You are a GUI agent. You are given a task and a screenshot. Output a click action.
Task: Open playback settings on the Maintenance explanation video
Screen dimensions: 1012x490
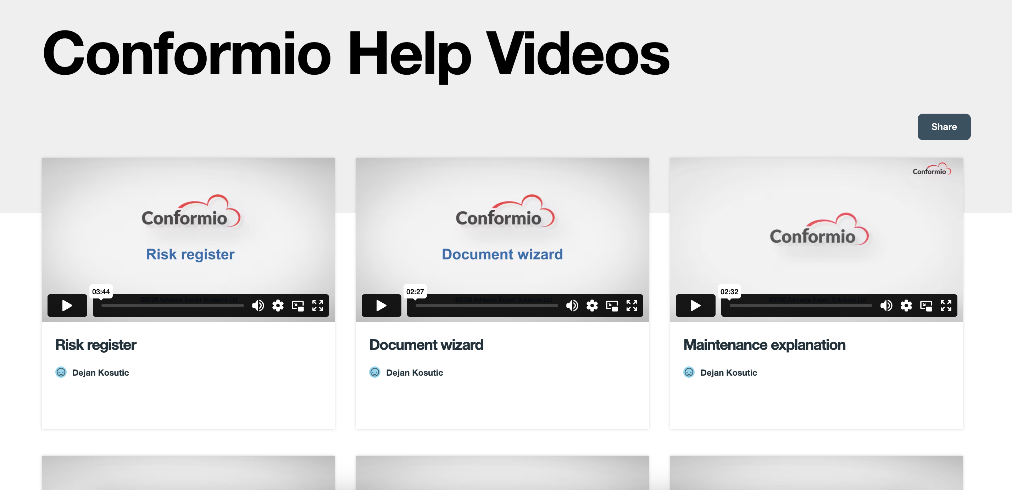(906, 306)
